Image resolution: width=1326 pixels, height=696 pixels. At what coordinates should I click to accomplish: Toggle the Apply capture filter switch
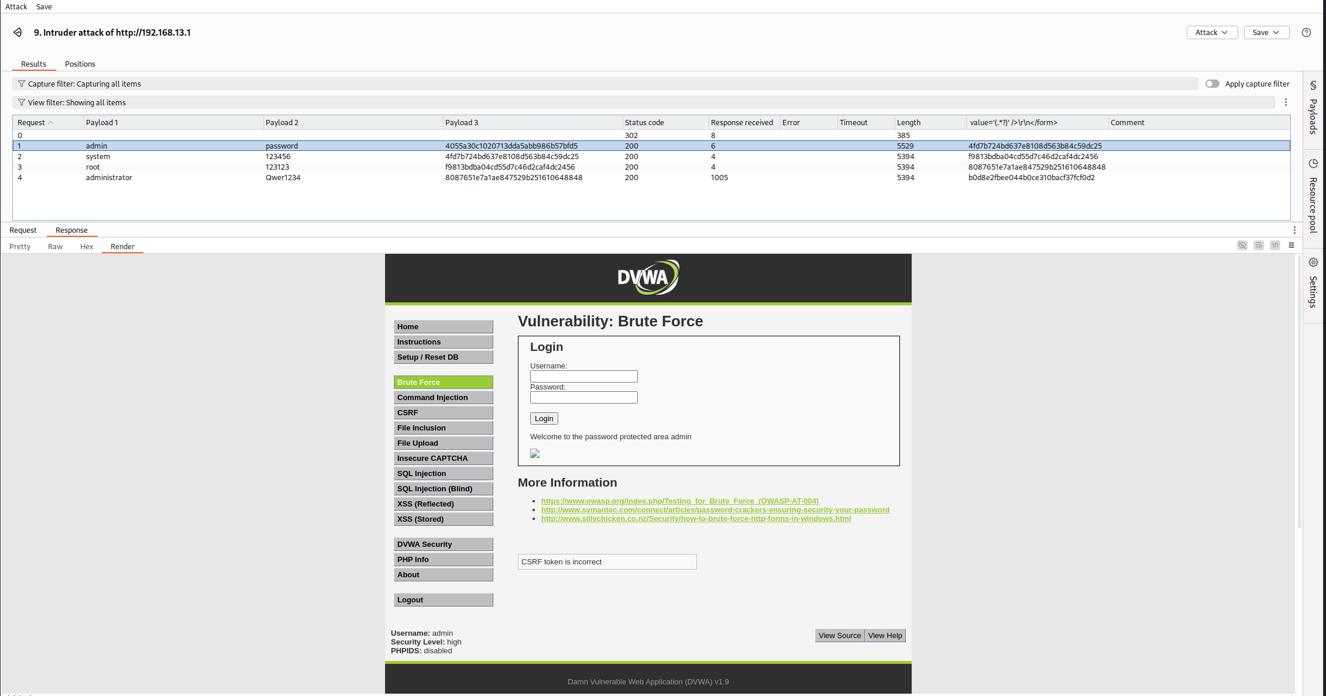[x=1212, y=84]
